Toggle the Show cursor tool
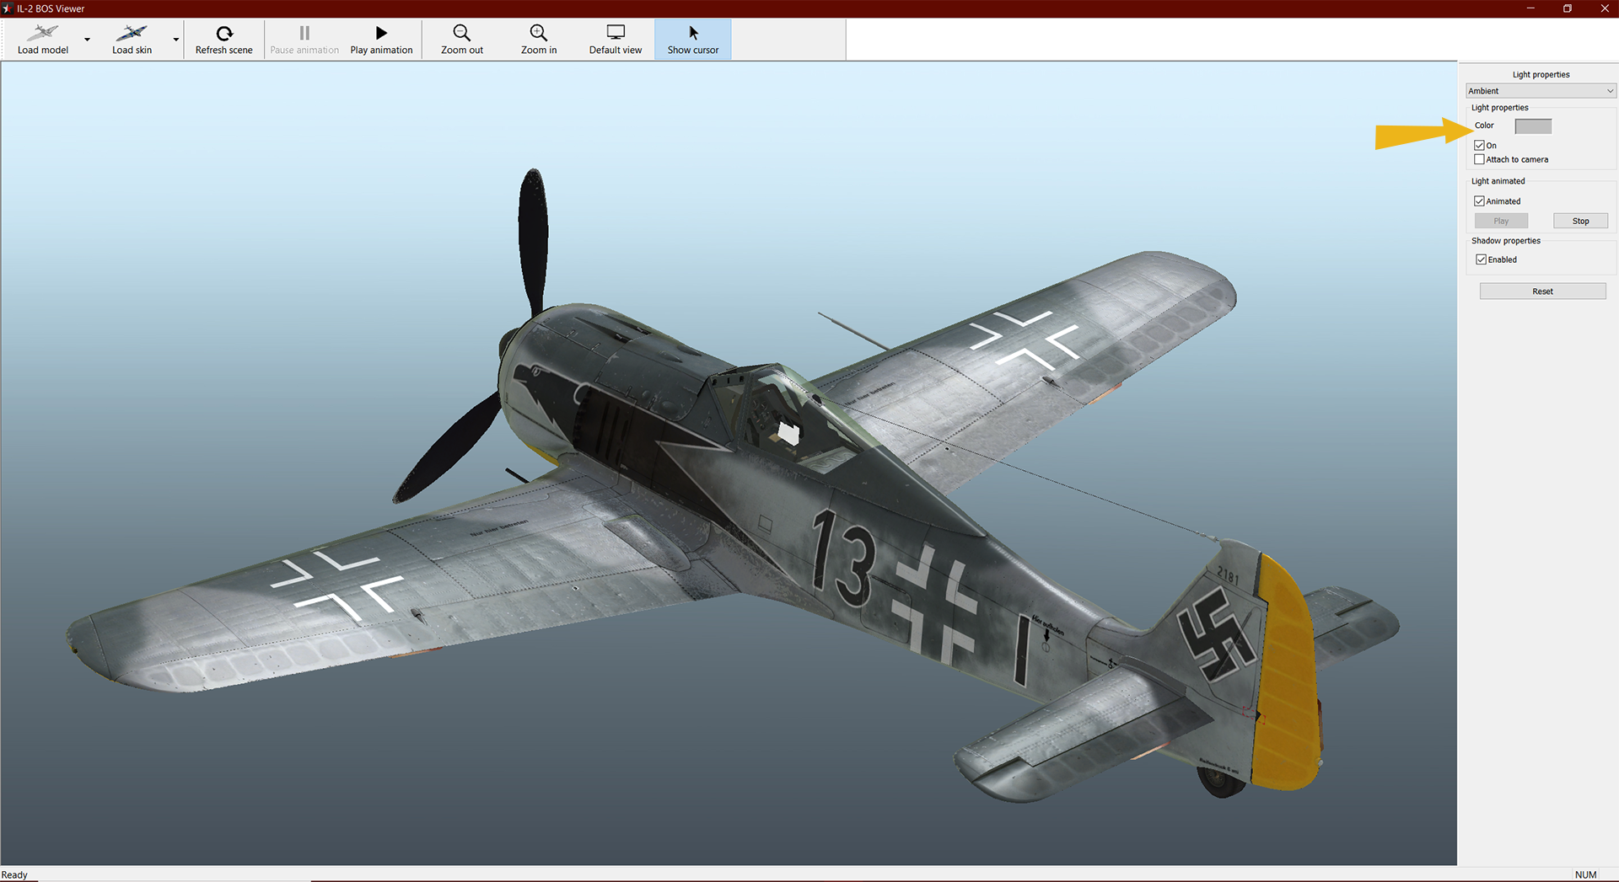 click(692, 40)
